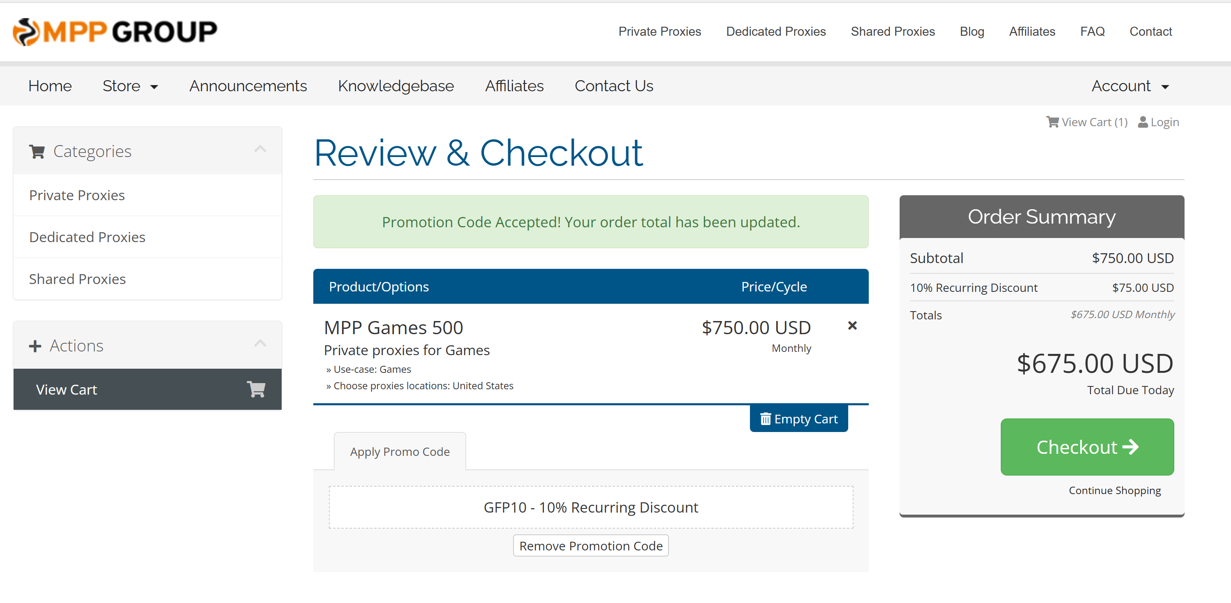Click the GFP10 - 10% Recurring Discount box

click(x=591, y=508)
